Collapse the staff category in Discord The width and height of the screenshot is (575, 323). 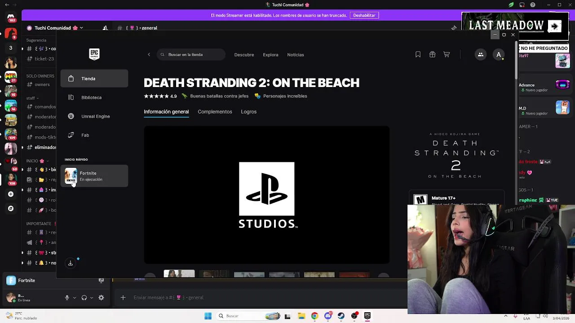point(32,98)
